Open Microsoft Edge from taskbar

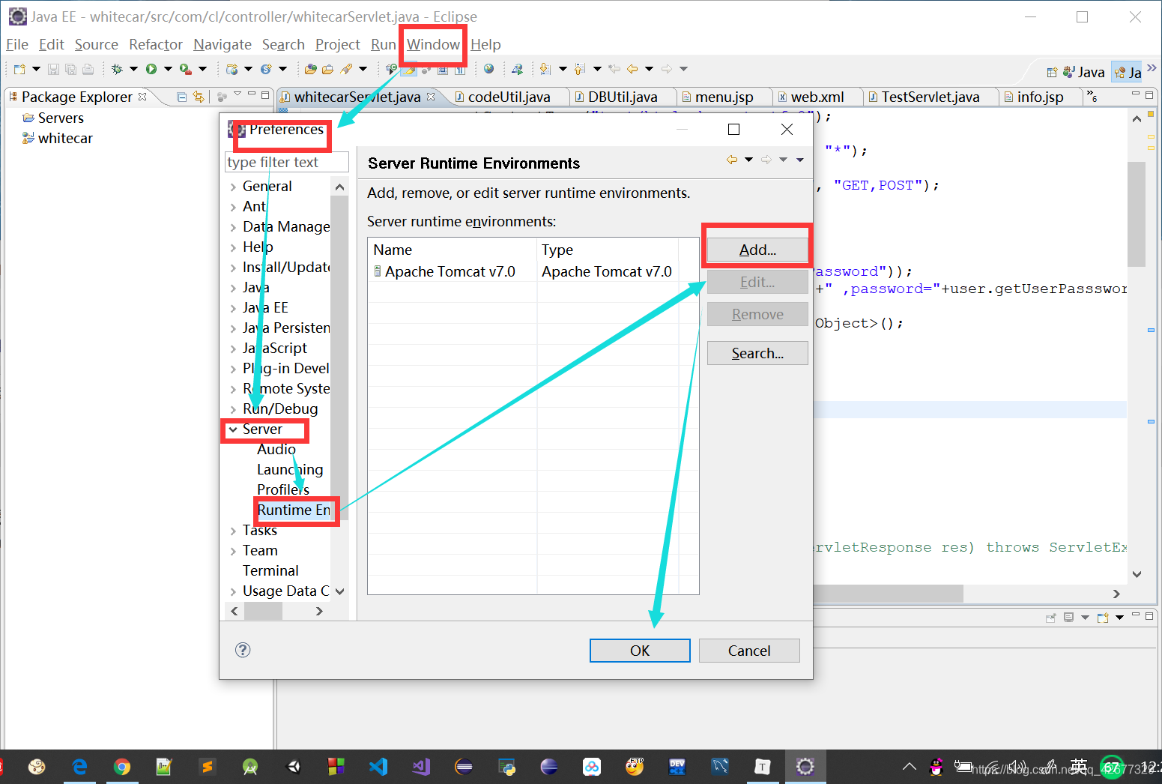[x=79, y=766]
